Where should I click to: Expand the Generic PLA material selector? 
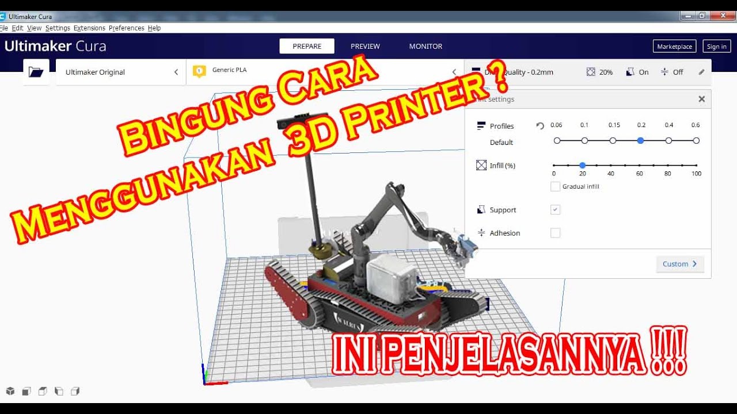click(x=325, y=72)
